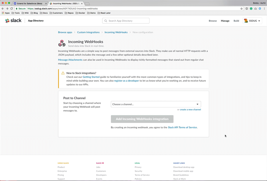Open Download desktop app footer link
The width and height of the screenshot is (267, 181).
pyautogui.click(x=184, y=167)
